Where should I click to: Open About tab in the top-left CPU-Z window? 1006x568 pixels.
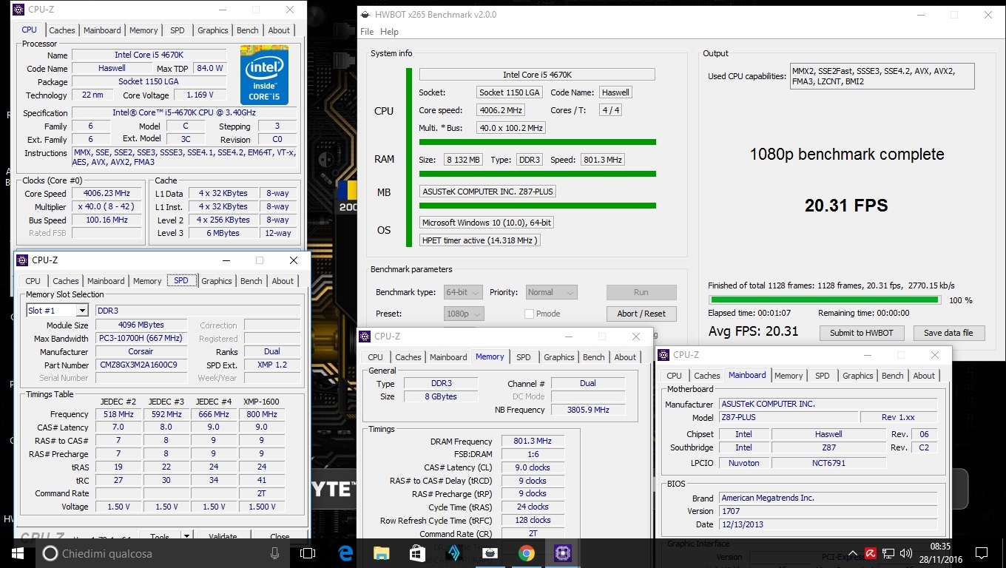tap(279, 30)
